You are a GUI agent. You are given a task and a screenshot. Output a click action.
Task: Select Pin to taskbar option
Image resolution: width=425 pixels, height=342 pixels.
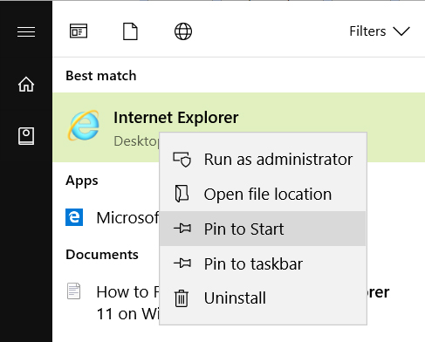pyautogui.click(x=263, y=263)
